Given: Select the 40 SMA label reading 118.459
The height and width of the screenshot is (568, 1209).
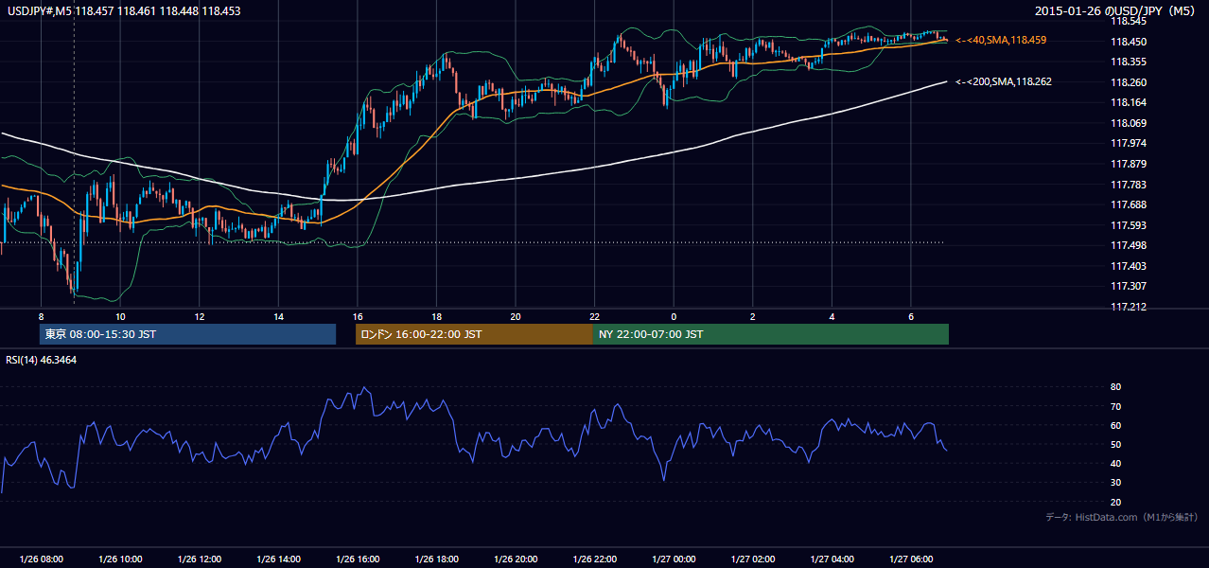Looking at the screenshot, I should click(x=1001, y=41).
